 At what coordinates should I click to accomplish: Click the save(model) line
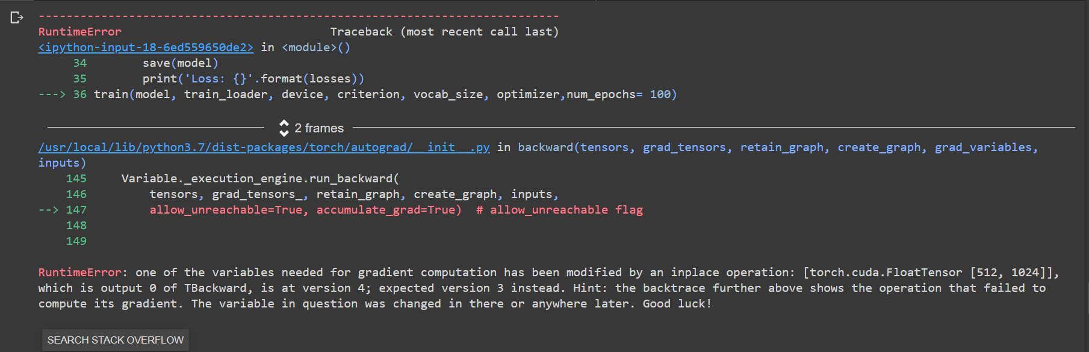point(181,63)
